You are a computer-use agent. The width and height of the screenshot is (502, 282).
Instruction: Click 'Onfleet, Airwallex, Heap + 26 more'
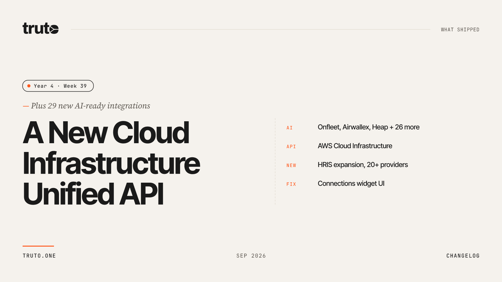pos(368,127)
